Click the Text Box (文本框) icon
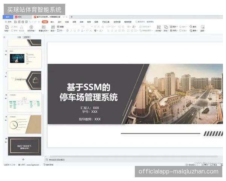The image size is (226, 181). coord(159,27)
